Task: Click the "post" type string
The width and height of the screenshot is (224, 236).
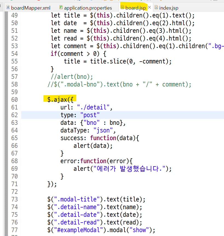Action: click(x=90, y=115)
